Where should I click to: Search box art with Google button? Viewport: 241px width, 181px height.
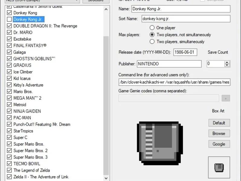219,144
